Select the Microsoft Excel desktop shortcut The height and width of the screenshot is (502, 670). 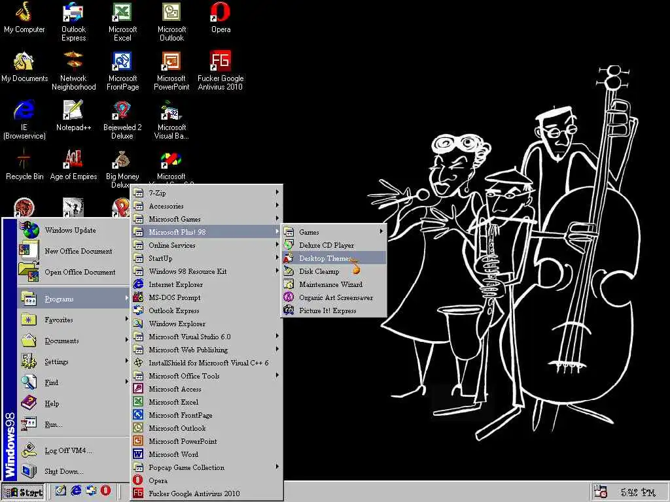(x=122, y=22)
